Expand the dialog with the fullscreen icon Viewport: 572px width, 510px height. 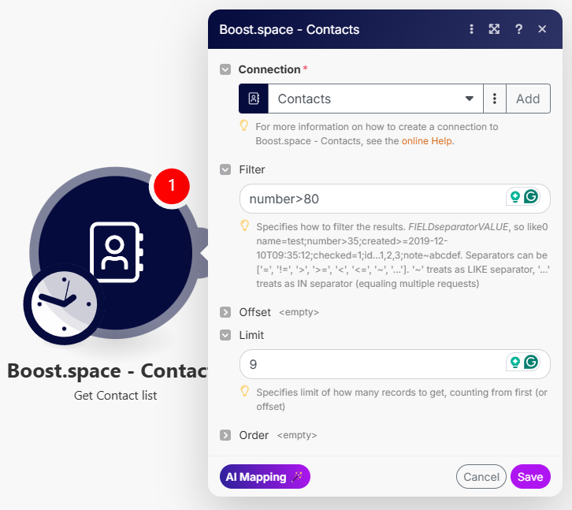pos(494,29)
